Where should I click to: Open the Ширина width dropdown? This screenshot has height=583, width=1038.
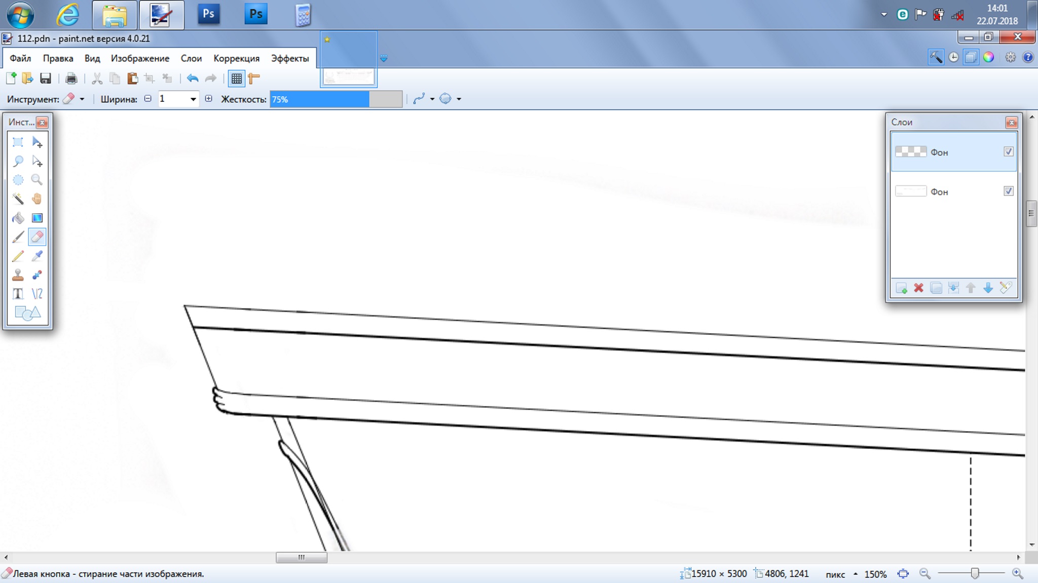(193, 99)
